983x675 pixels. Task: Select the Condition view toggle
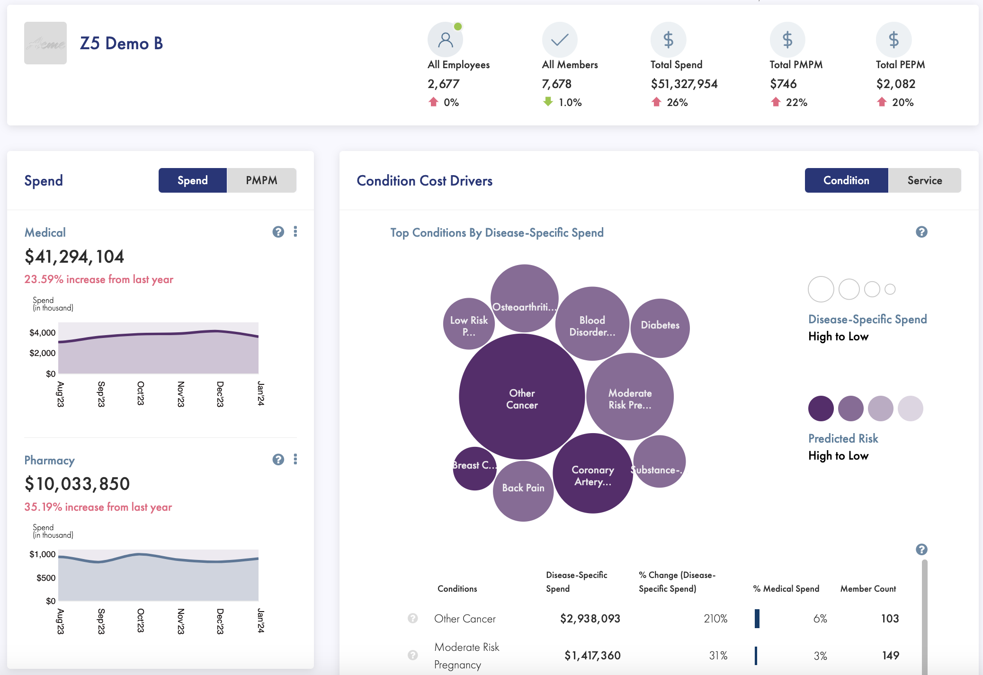point(846,180)
